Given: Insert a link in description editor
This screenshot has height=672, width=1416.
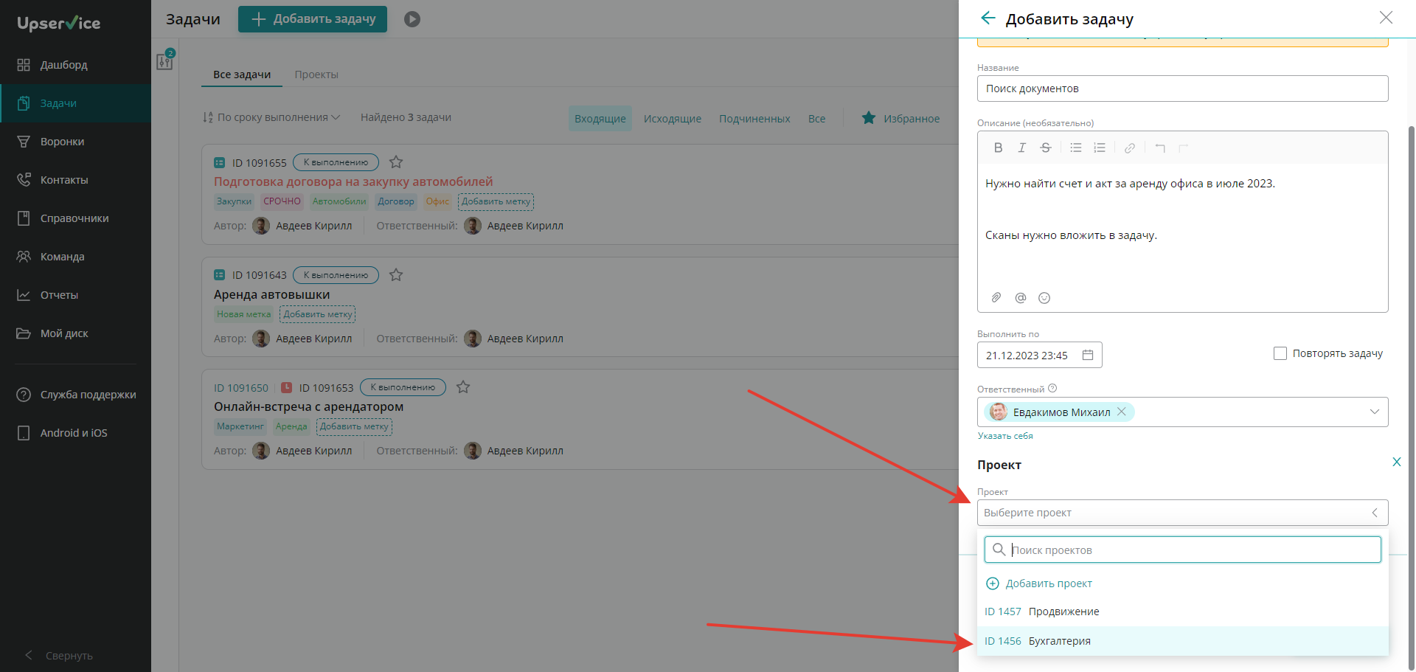Looking at the screenshot, I should tap(1130, 148).
